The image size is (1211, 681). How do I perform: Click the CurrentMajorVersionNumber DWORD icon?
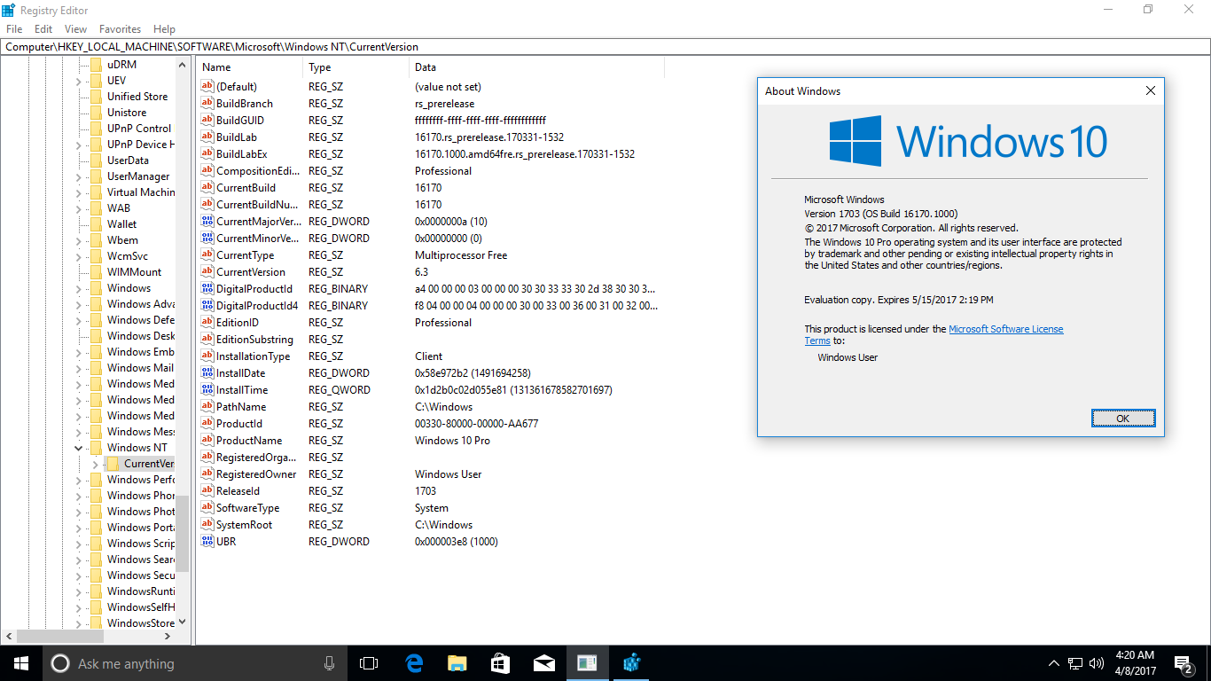tap(207, 222)
